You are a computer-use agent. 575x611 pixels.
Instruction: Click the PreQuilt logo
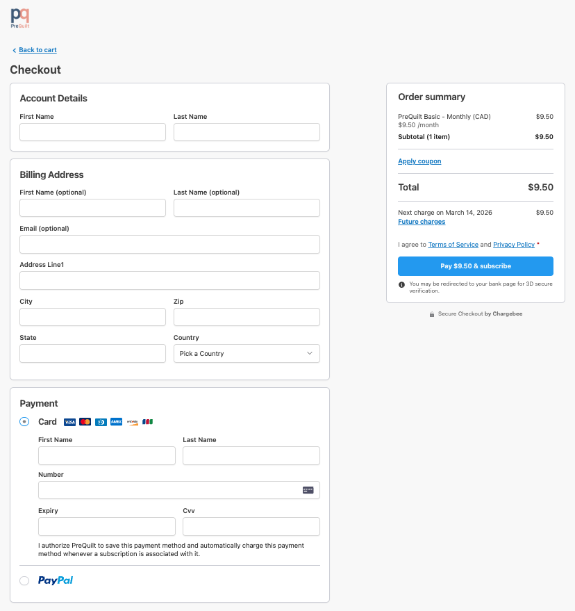click(20, 17)
